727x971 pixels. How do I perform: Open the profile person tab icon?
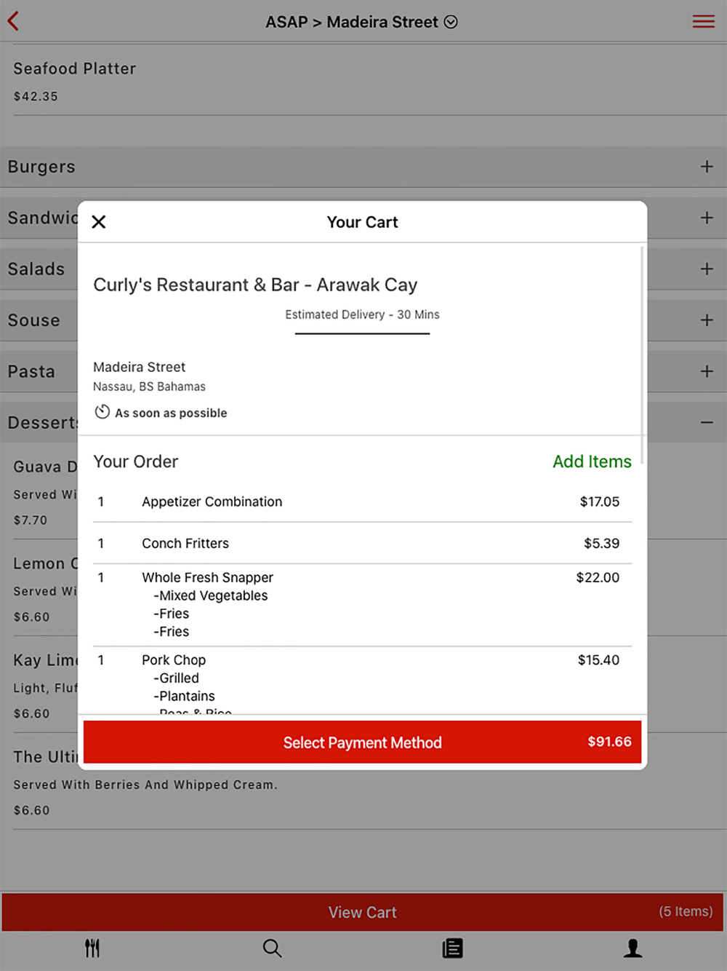coord(632,948)
